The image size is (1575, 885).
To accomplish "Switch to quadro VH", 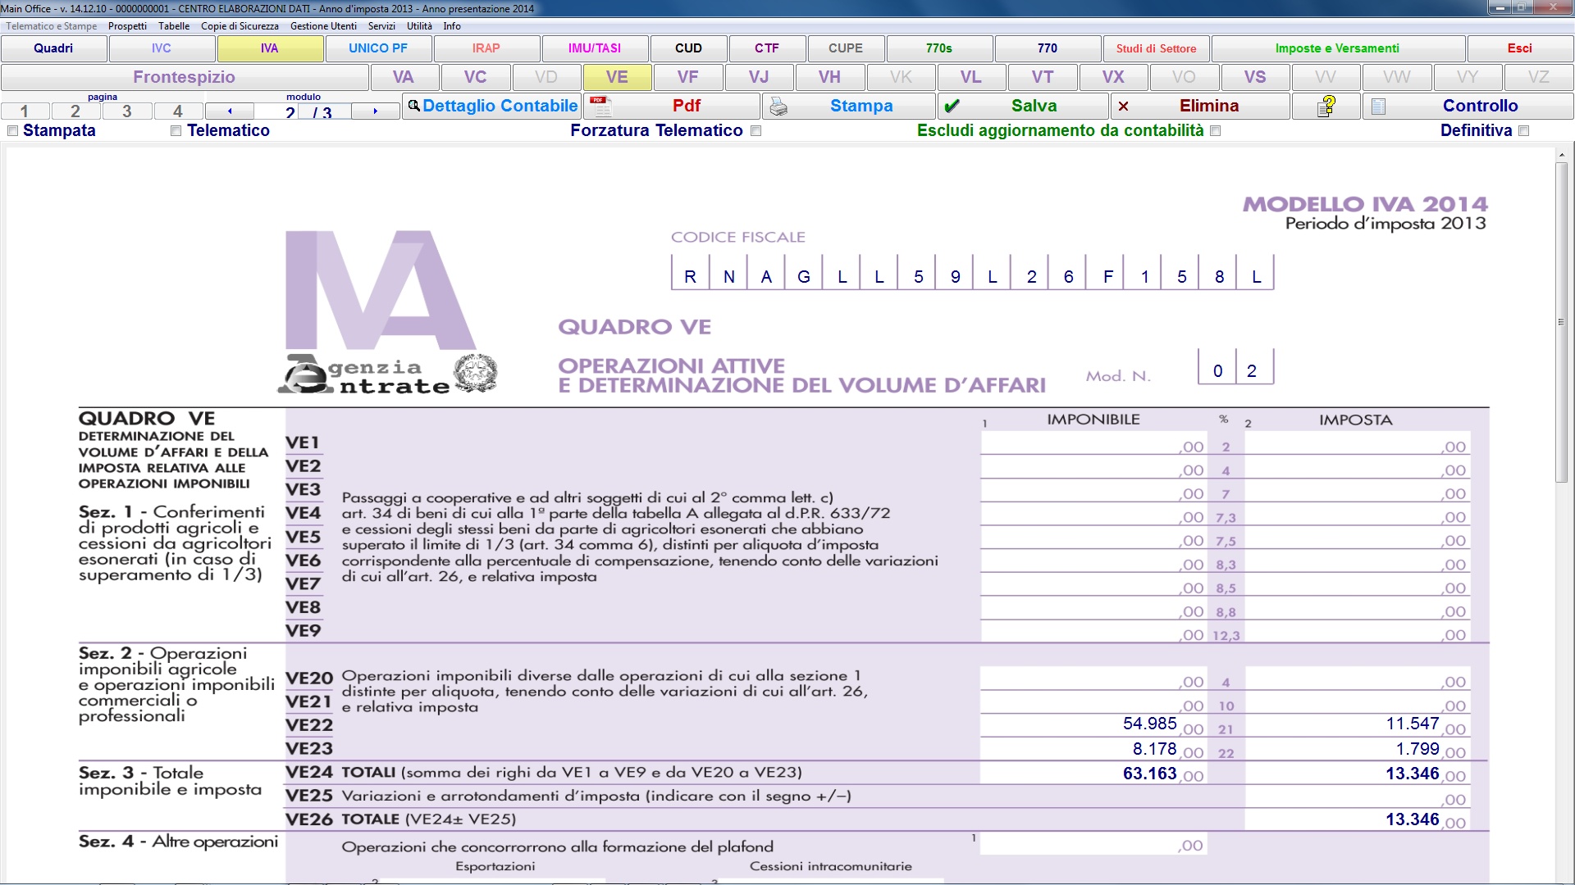I will point(829,77).
